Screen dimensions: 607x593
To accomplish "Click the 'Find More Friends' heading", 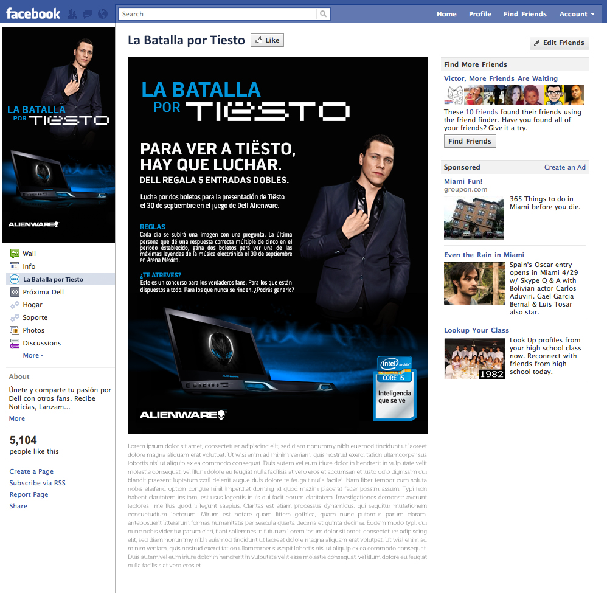I will click(476, 64).
